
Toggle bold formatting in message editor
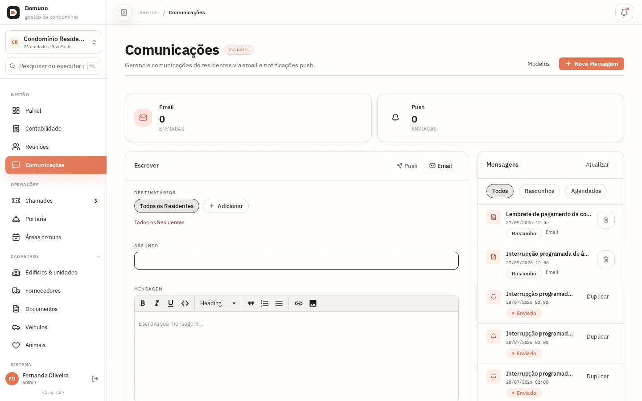tap(143, 303)
